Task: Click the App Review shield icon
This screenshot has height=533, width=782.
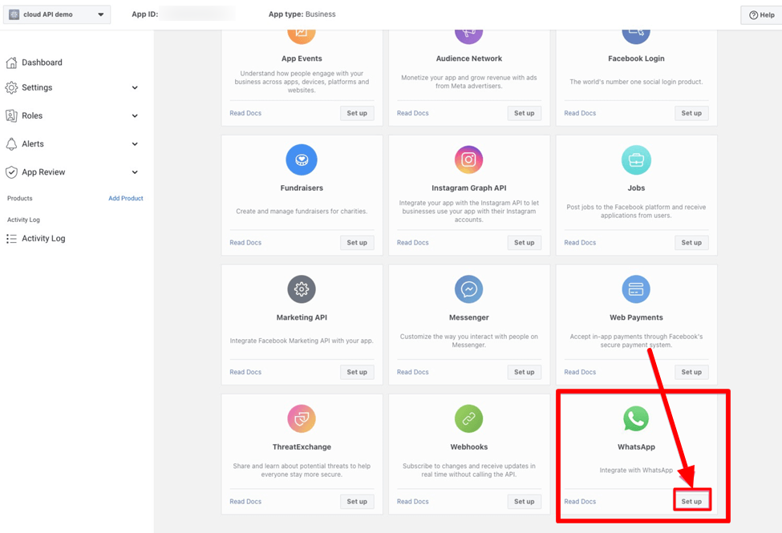Action: coord(11,172)
